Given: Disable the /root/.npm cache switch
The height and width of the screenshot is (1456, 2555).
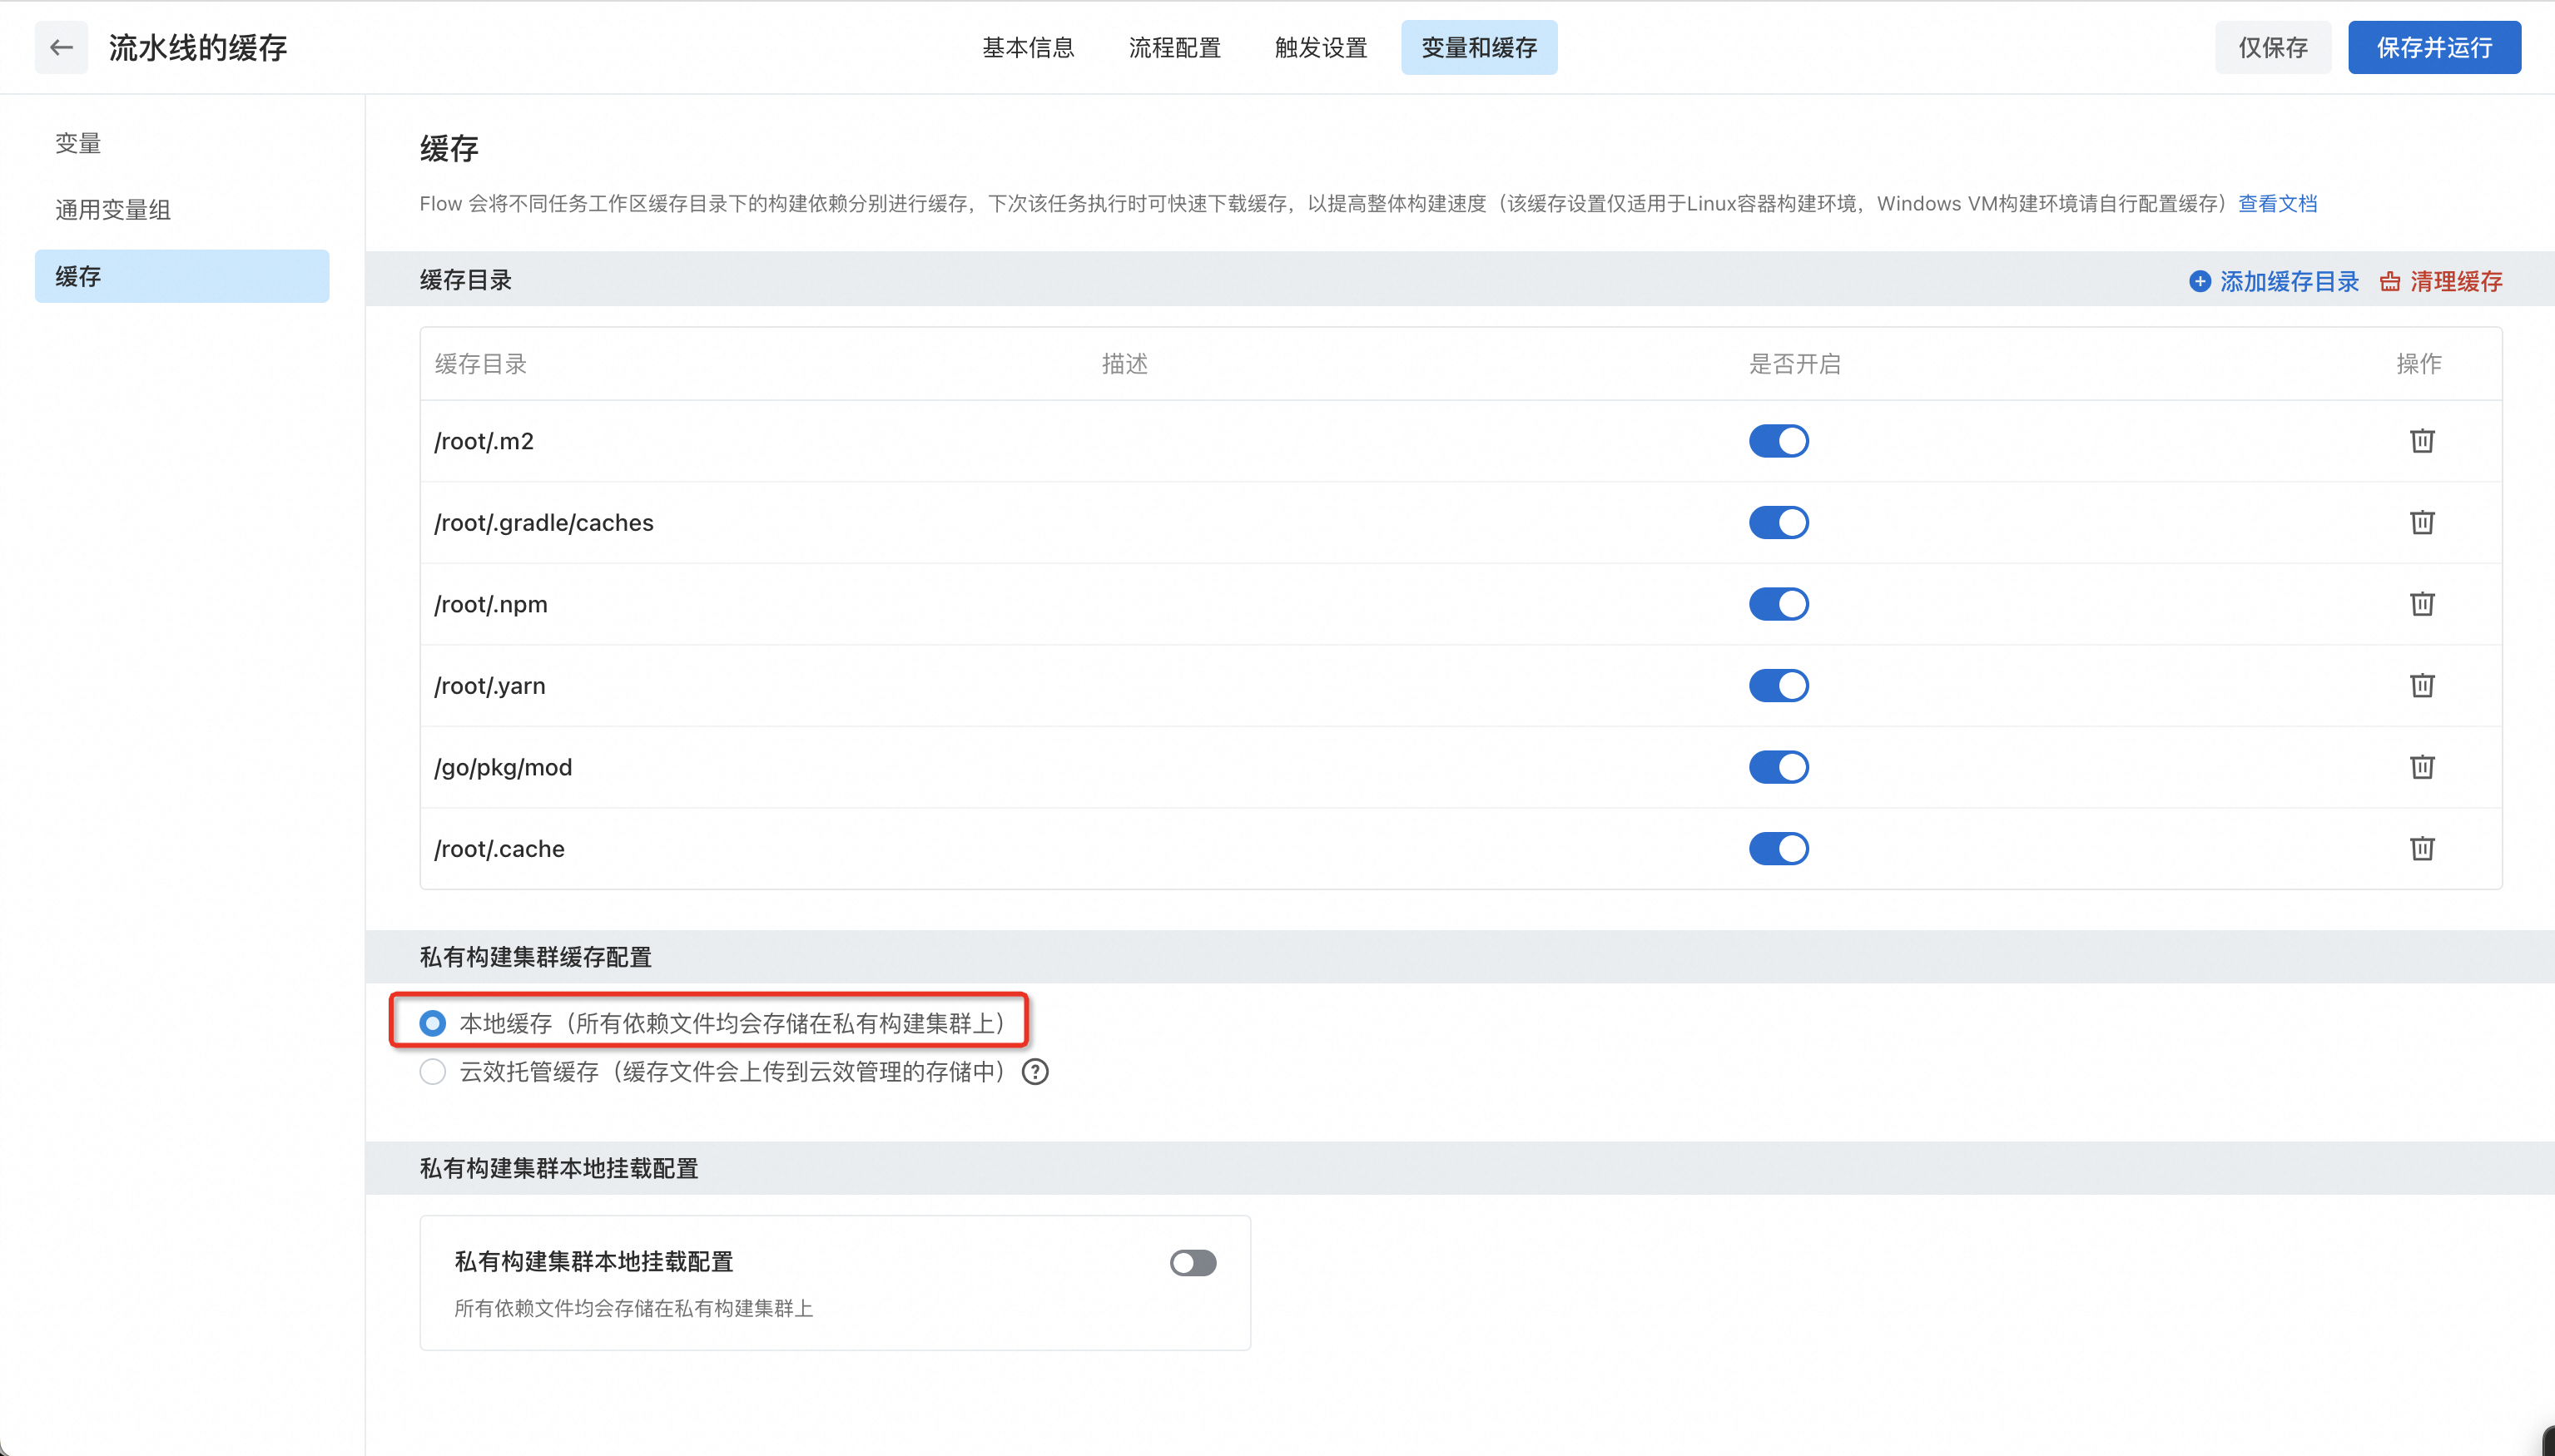Looking at the screenshot, I should pyautogui.click(x=1778, y=604).
